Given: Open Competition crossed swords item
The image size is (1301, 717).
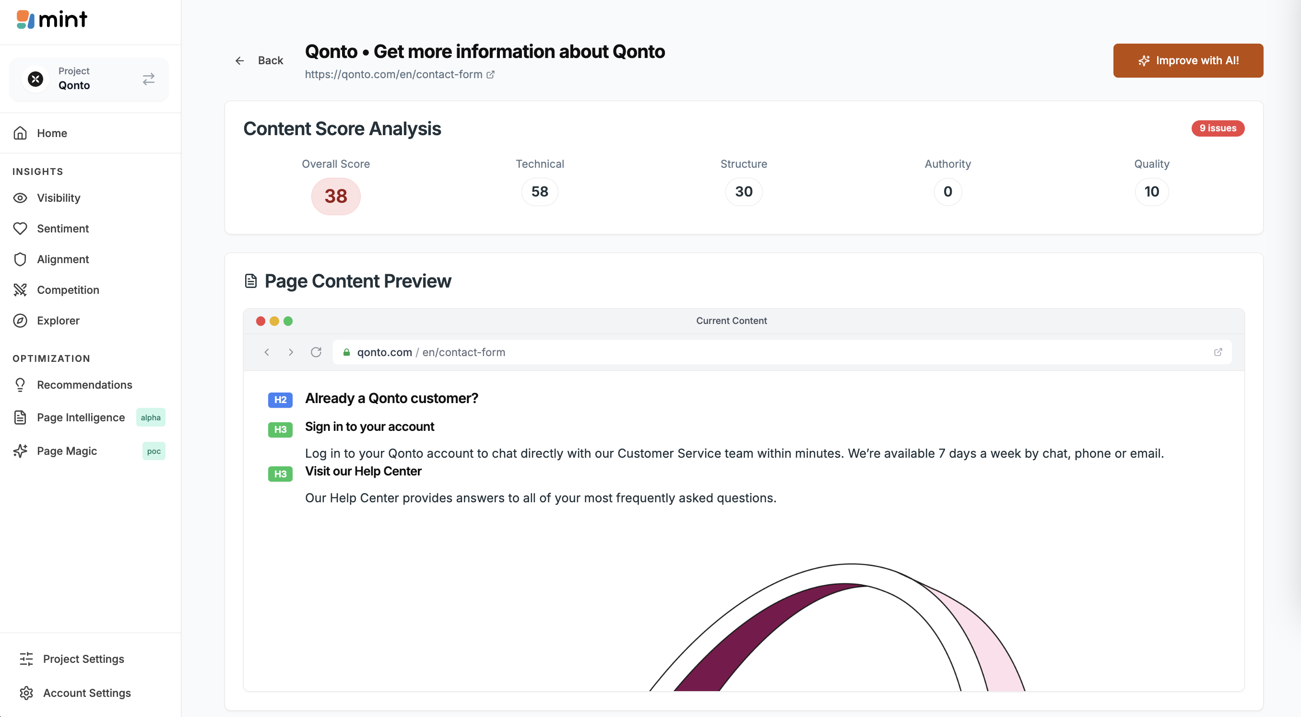Looking at the screenshot, I should (x=20, y=290).
